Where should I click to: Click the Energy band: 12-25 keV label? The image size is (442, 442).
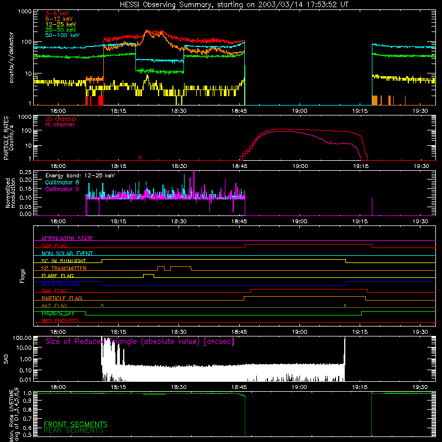[x=80, y=176]
